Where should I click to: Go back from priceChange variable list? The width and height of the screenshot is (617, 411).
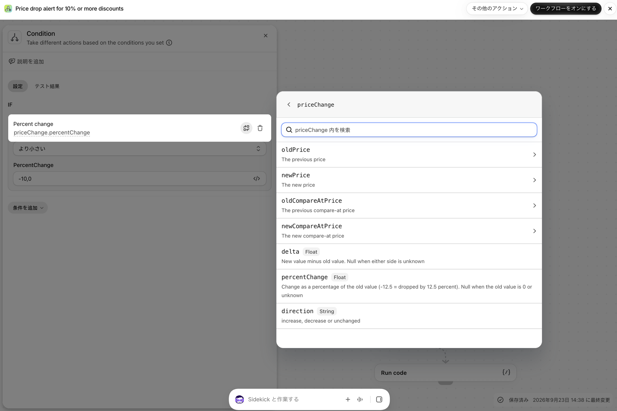289,105
